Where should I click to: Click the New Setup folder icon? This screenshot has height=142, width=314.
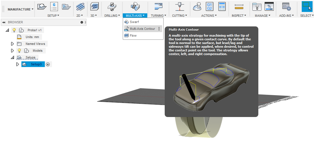[42, 6]
